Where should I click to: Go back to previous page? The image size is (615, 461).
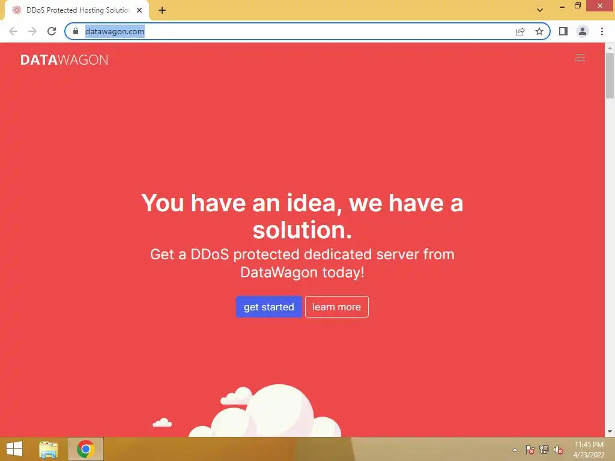(13, 31)
